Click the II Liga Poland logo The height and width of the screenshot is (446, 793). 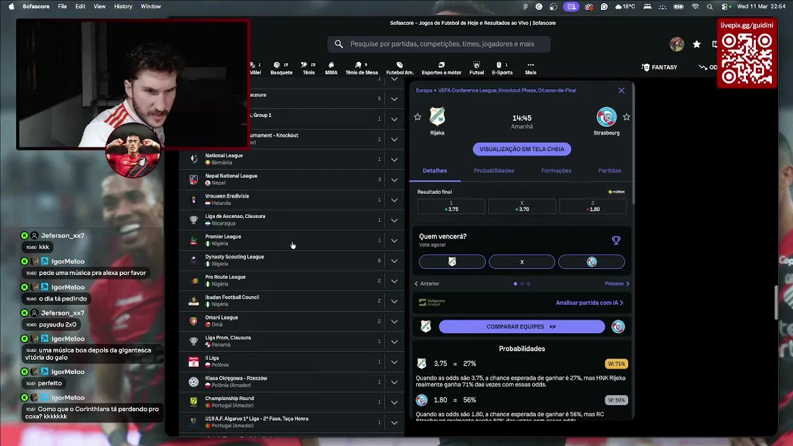coord(194,362)
